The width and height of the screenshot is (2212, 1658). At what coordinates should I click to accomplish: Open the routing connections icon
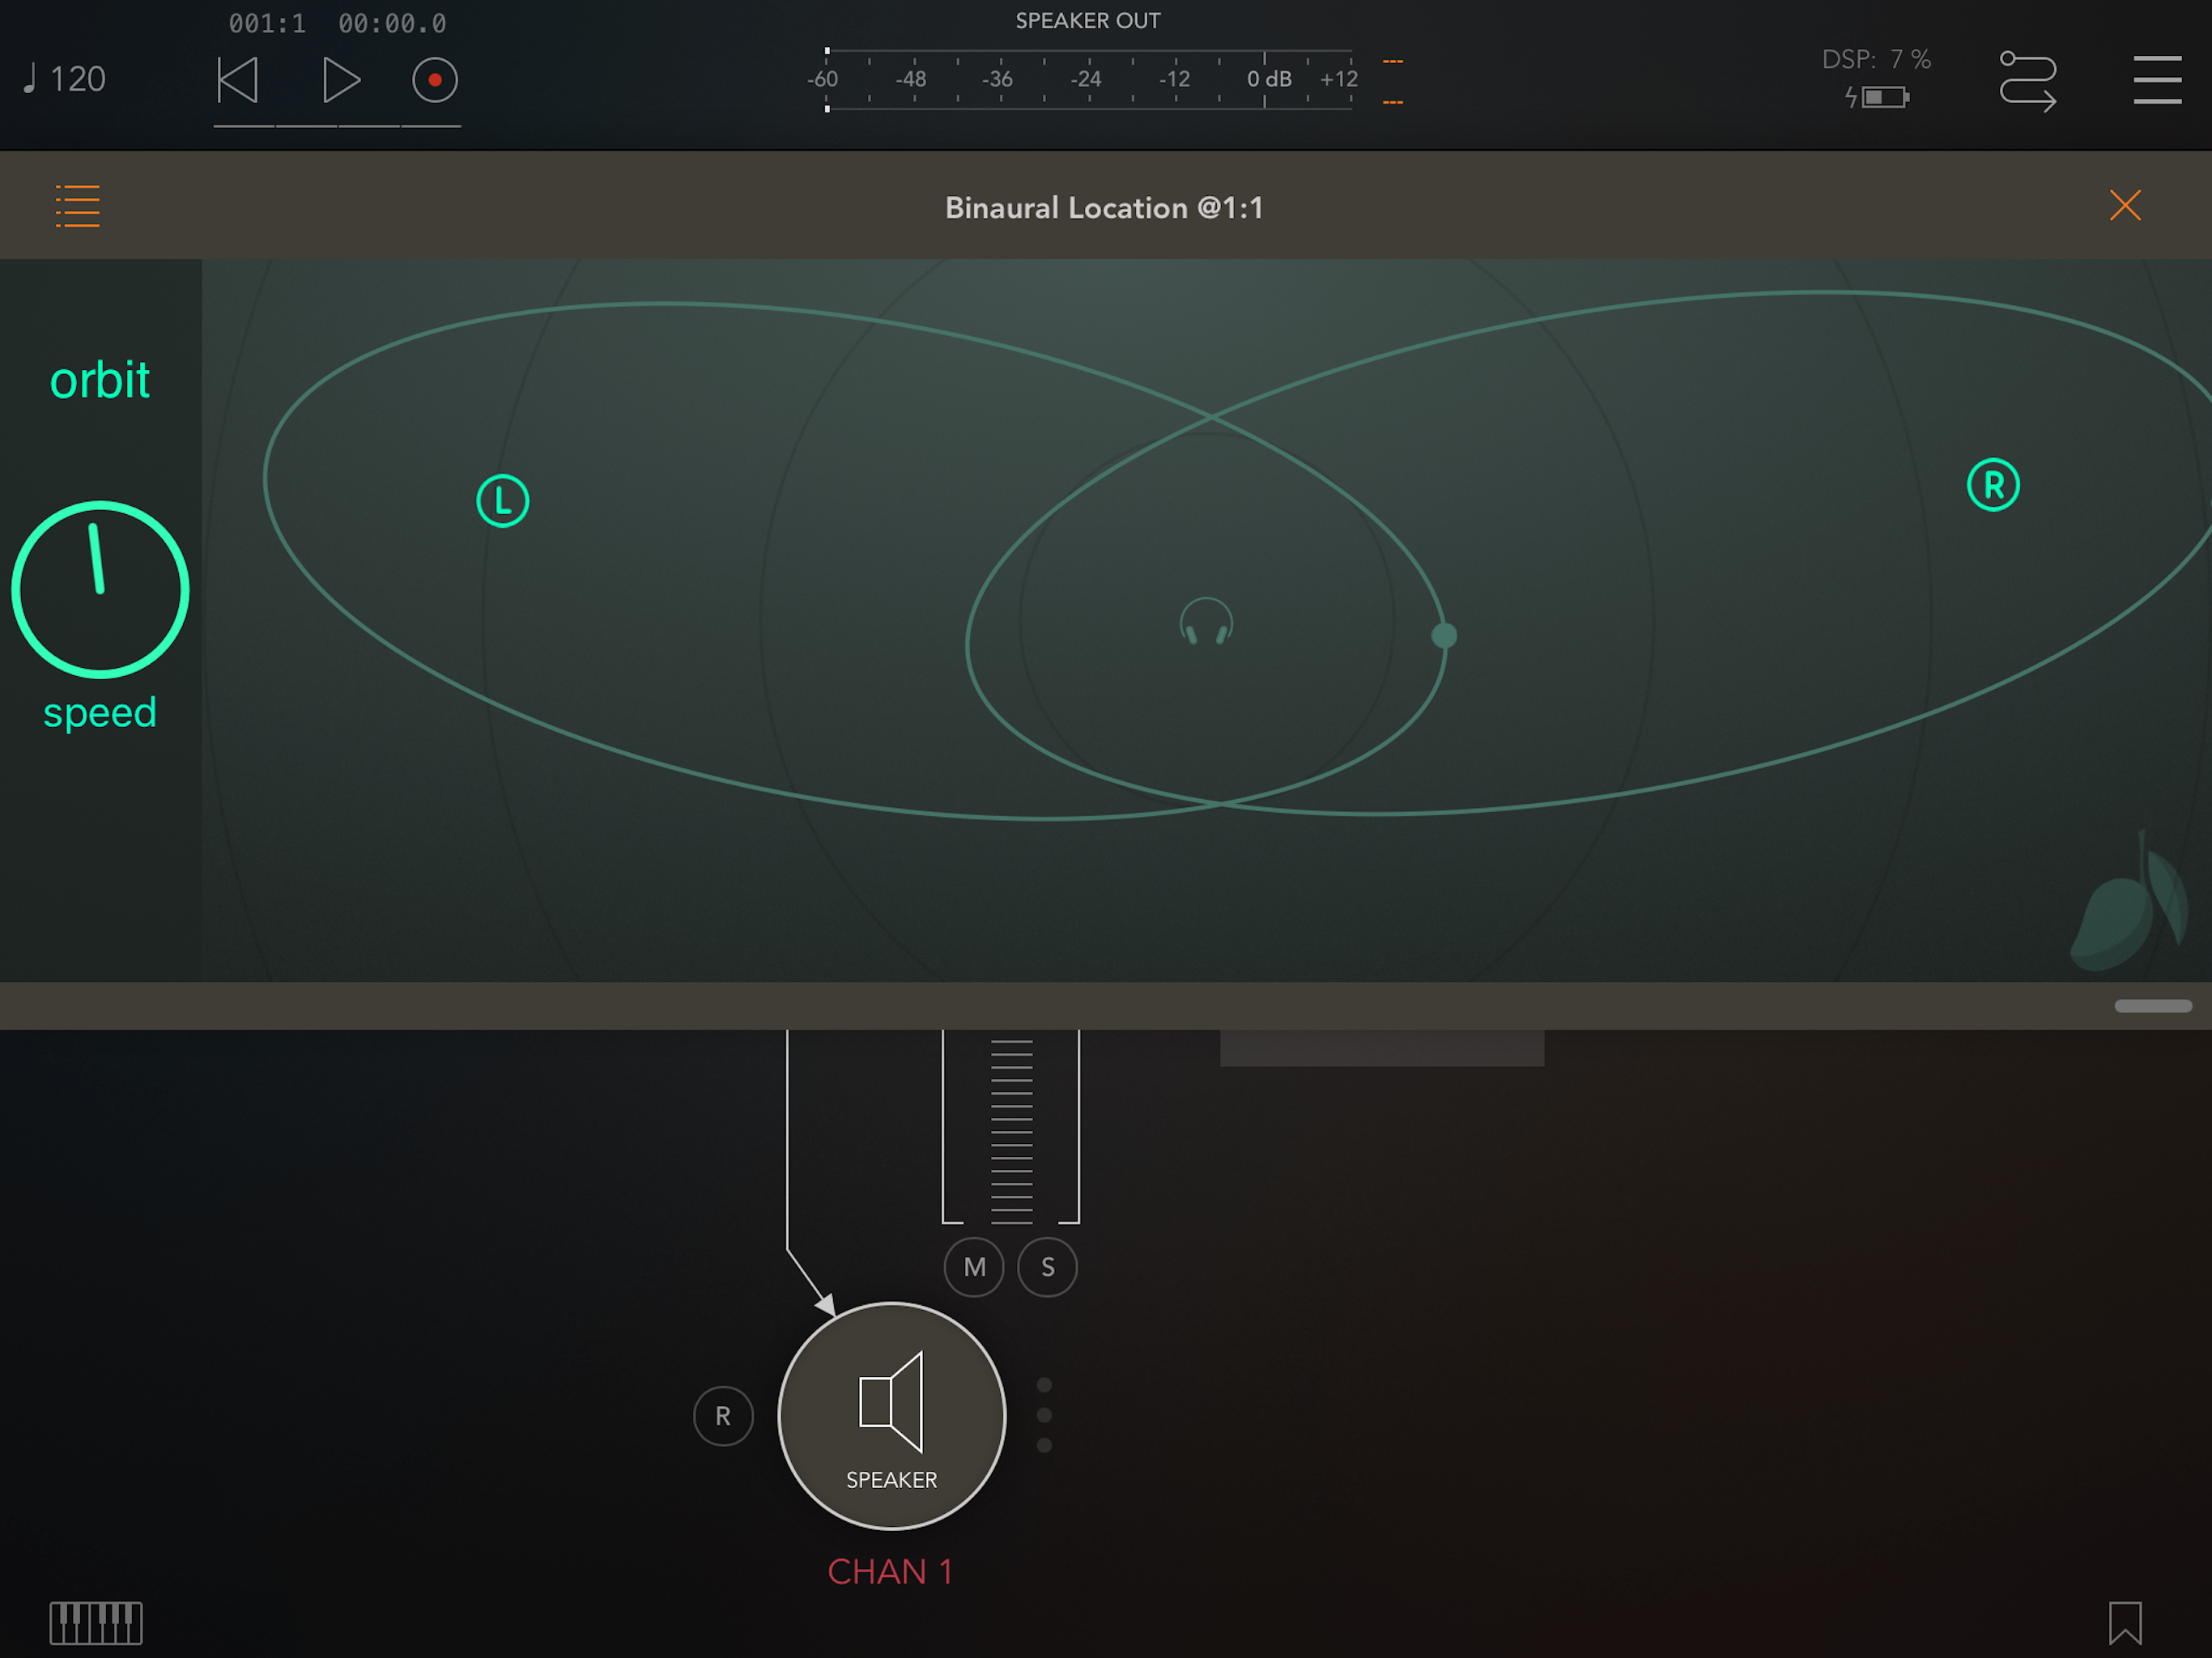(2027, 80)
